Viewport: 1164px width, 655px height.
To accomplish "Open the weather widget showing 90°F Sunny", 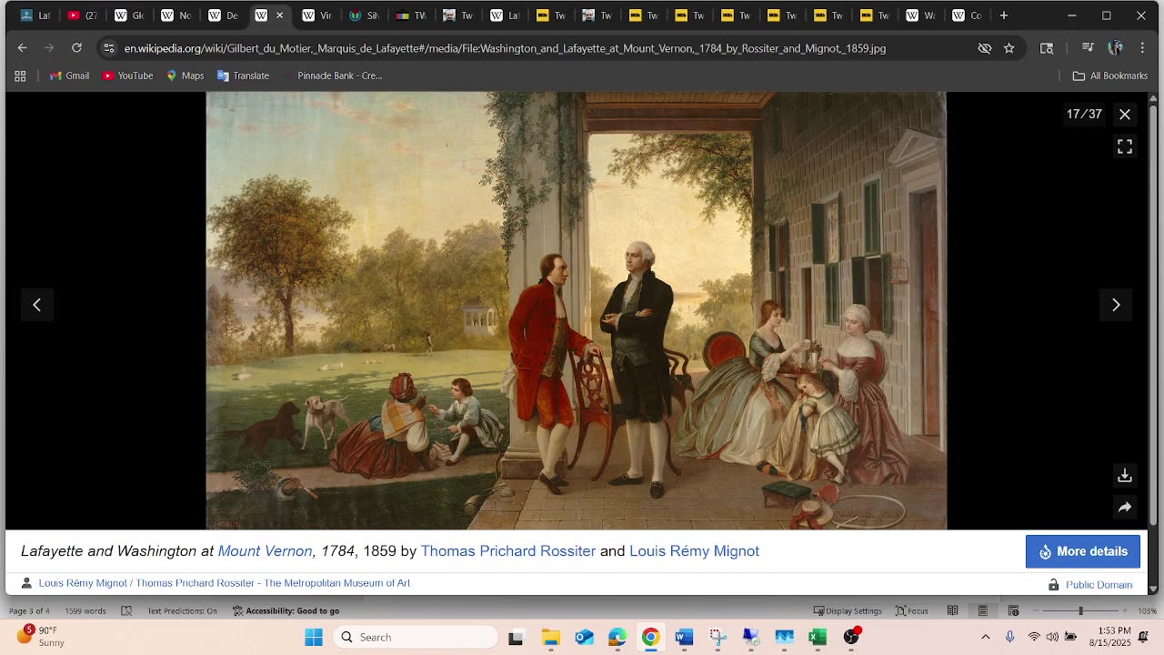I will point(41,636).
